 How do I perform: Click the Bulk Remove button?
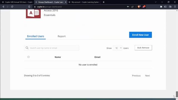point(143,48)
